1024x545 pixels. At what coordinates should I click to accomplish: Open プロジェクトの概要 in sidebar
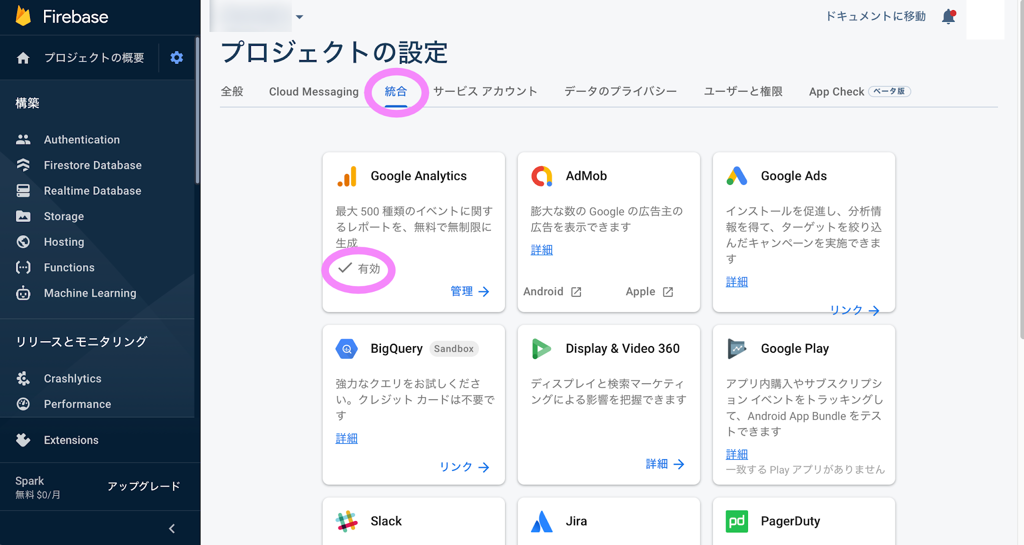click(94, 58)
